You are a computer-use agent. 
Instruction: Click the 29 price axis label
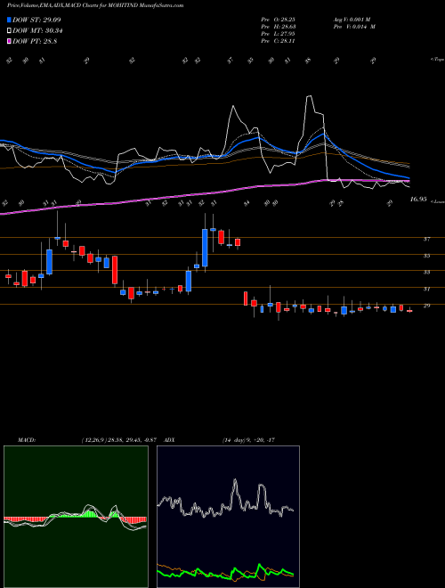426,306
